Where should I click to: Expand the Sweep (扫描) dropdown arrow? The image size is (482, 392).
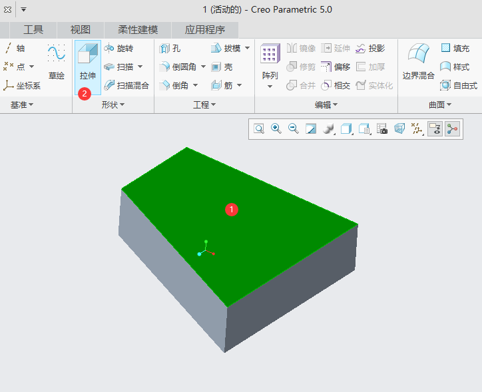coord(140,67)
